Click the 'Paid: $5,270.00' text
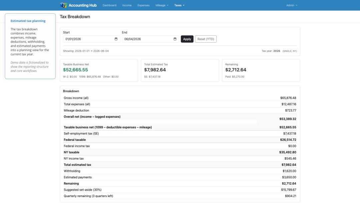Image resolution: width=360 pixels, height=216 pixels. tap(235, 77)
